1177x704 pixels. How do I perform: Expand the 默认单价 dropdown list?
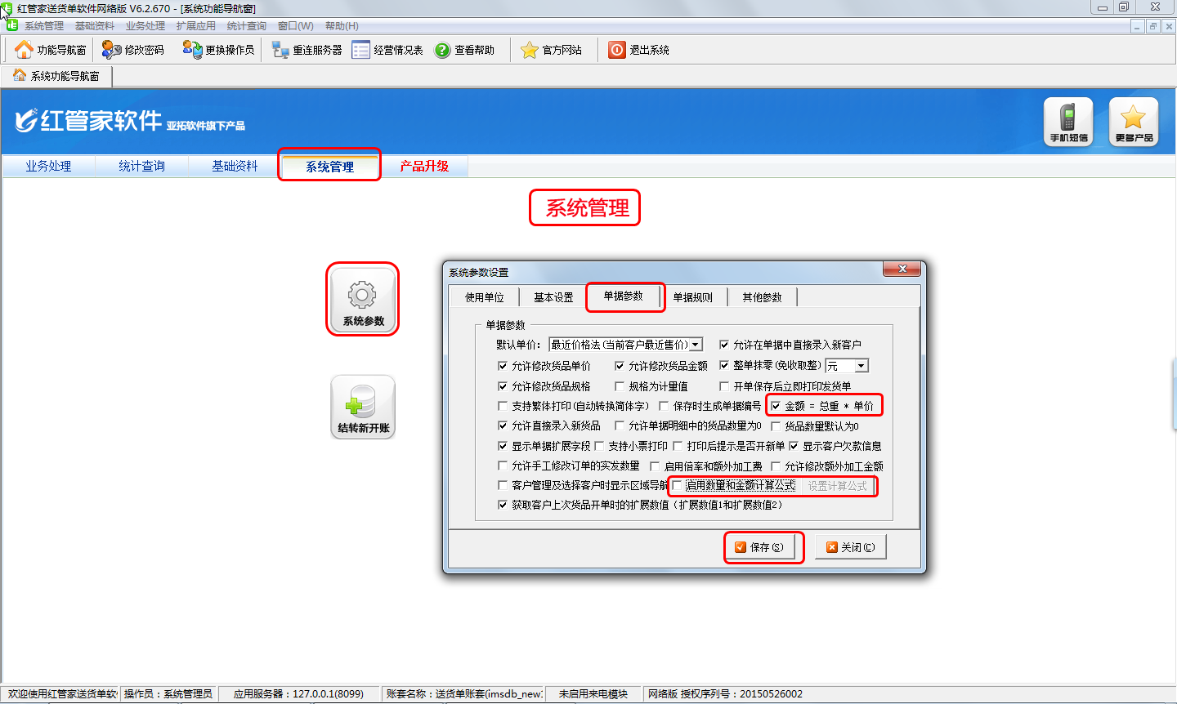tap(696, 345)
